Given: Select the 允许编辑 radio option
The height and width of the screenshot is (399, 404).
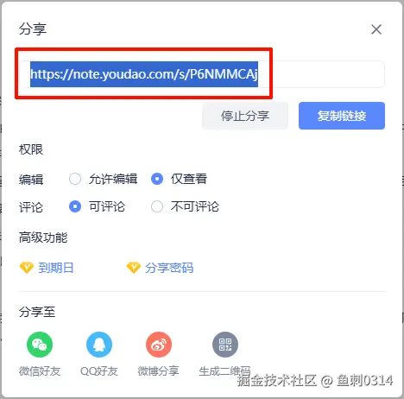Looking at the screenshot, I should [x=75, y=179].
